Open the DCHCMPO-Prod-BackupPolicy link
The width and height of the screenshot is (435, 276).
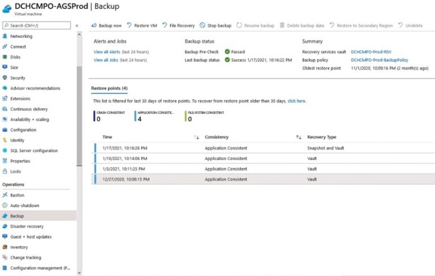[x=379, y=60]
